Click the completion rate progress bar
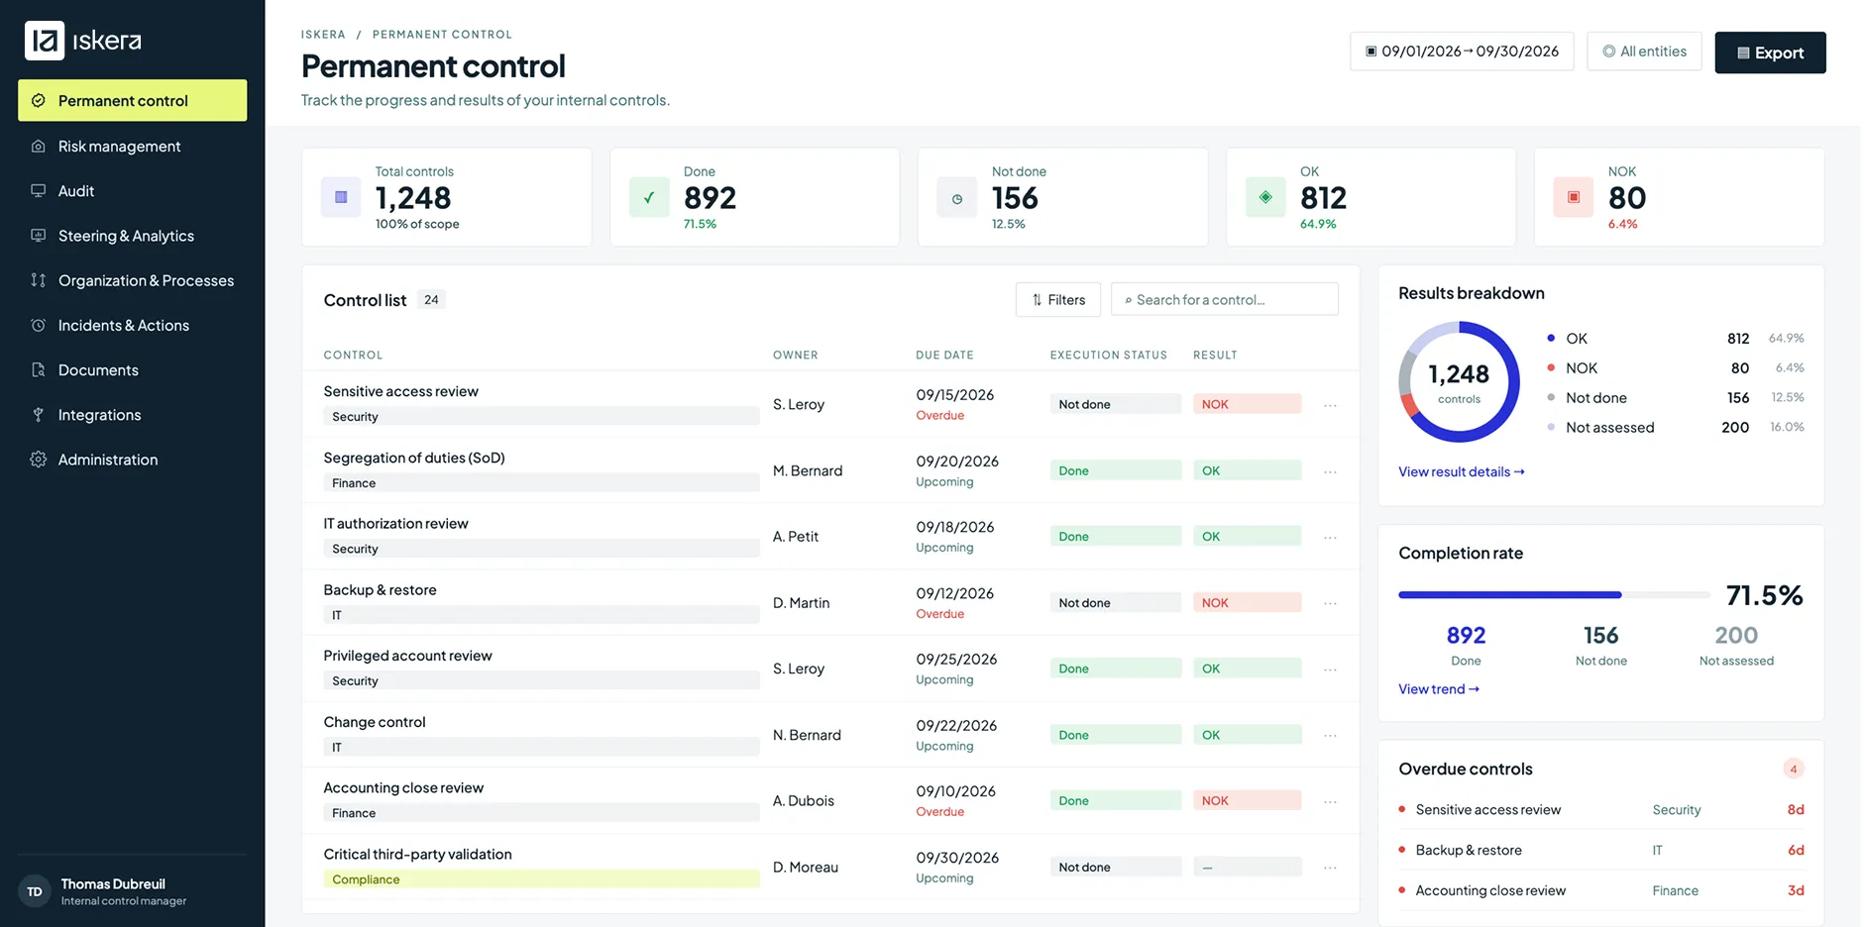 [x=1554, y=595]
